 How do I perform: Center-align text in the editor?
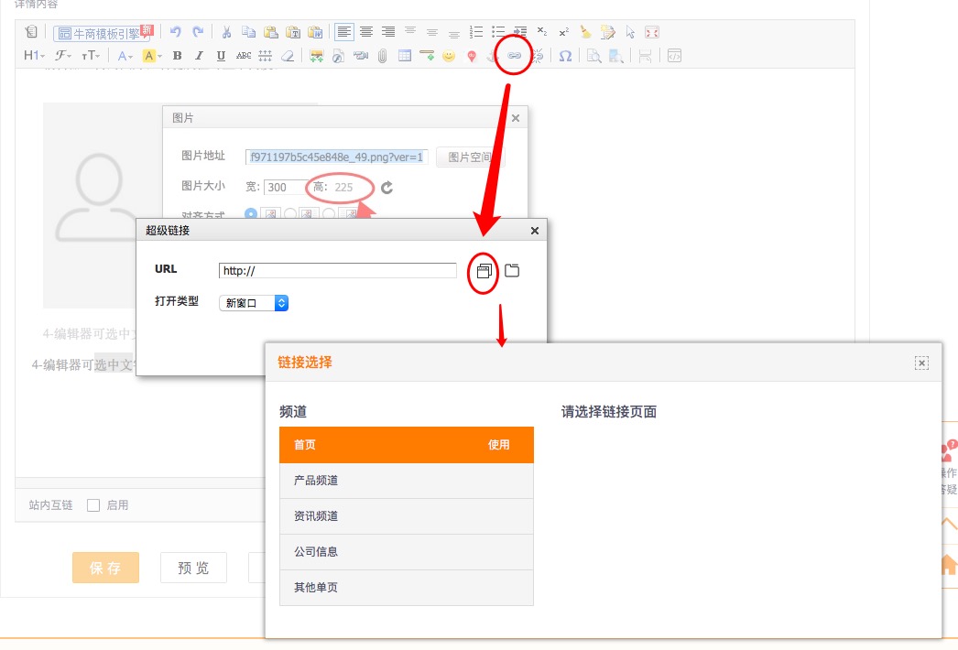coord(366,32)
